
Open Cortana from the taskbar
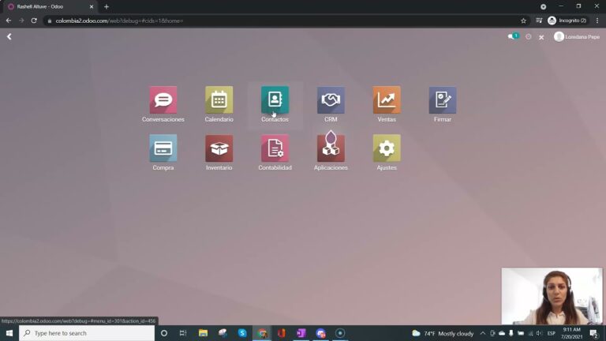click(164, 333)
